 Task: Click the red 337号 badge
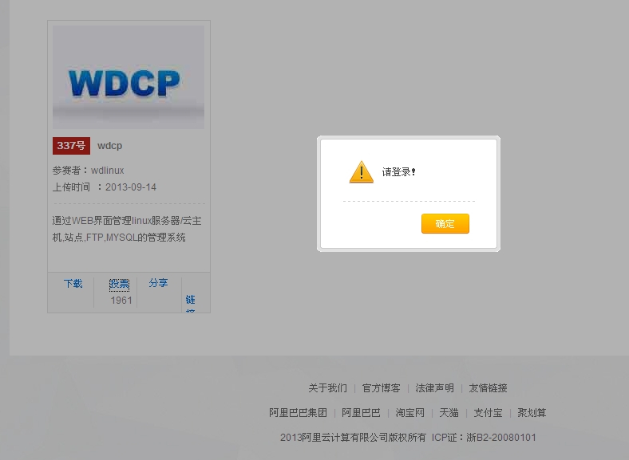coord(71,145)
